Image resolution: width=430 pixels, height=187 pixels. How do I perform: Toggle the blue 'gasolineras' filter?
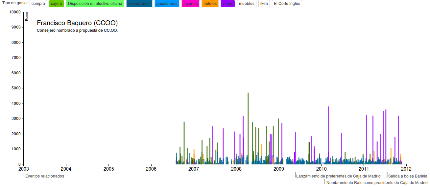pyautogui.click(x=167, y=4)
